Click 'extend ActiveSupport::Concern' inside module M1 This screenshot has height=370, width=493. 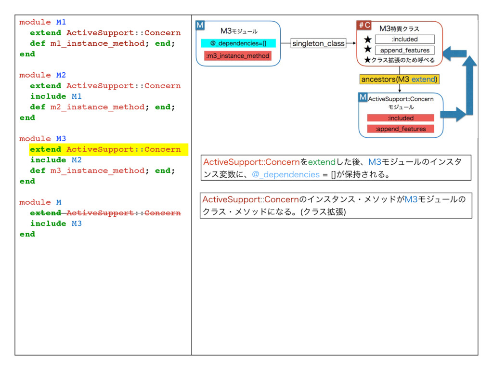pos(105,33)
